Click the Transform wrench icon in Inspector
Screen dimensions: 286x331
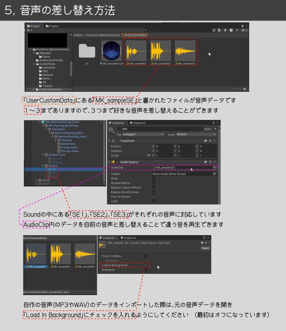click(210, 141)
